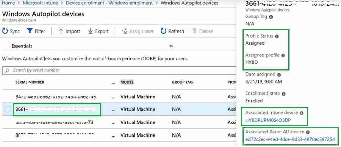
Task: Click info icon next to Group Tag
Action: 271,17
